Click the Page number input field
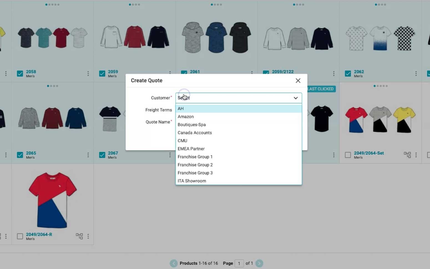Image resolution: width=430 pixels, height=269 pixels. (239, 263)
